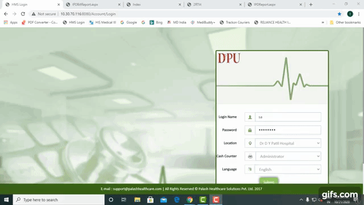364x205 pixels.
Task: Click the taskbar search box
Action: coord(59,200)
